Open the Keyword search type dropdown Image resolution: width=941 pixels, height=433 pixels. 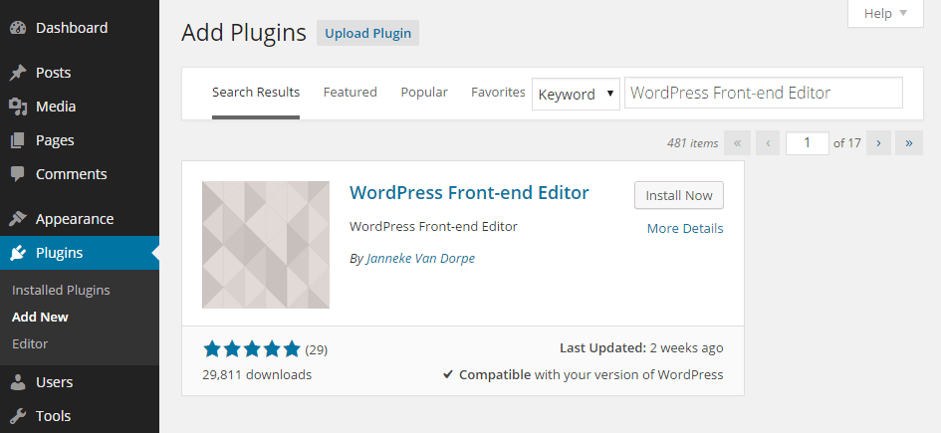(577, 95)
